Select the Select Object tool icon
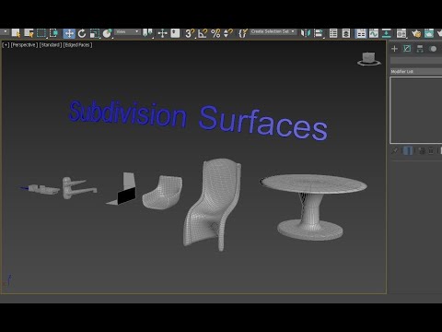Image resolution: width=442 pixels, height=332 pixels. click(x=16, y=33)
